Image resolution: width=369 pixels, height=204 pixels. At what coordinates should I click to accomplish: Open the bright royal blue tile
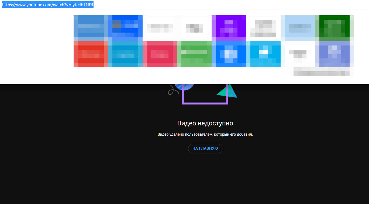pyautogui.click(x=125, y=28)
